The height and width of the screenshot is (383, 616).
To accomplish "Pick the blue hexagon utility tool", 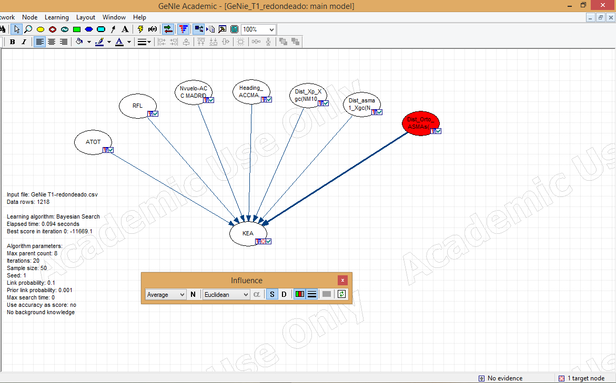I will [x=89, y=29].
